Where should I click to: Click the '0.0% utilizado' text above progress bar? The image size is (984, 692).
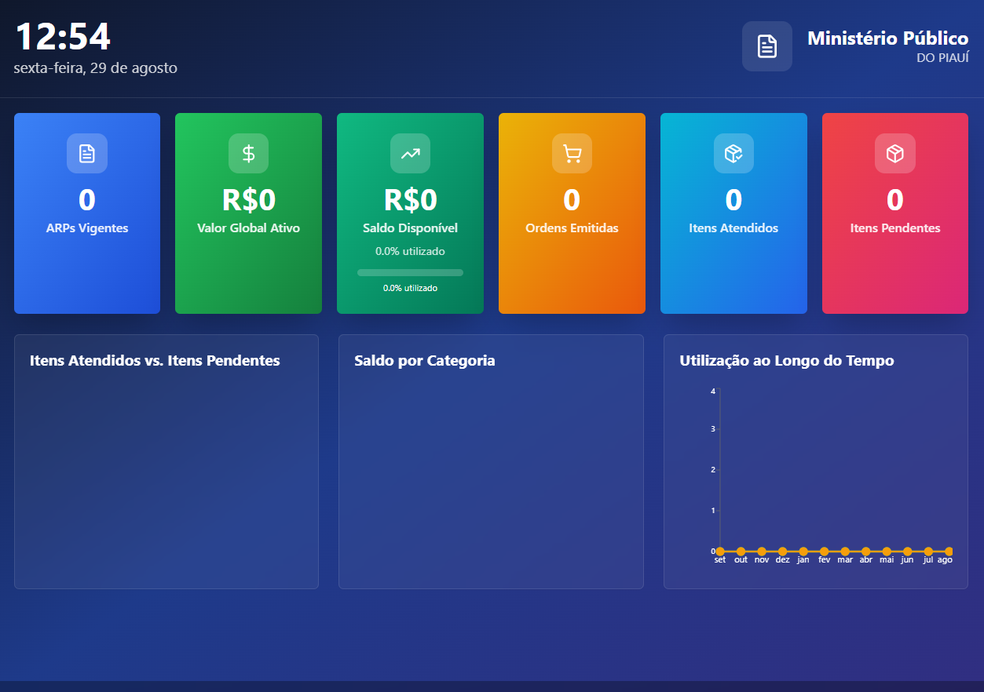(x=410, y=252)
